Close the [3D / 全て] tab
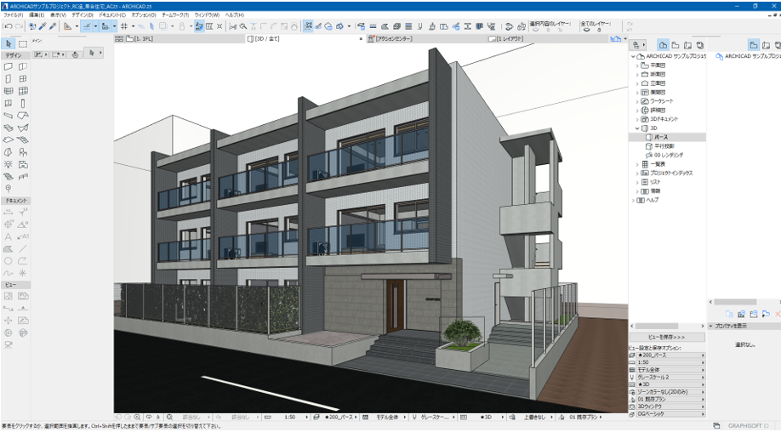781x432 pixels. [x=361, y=38]
